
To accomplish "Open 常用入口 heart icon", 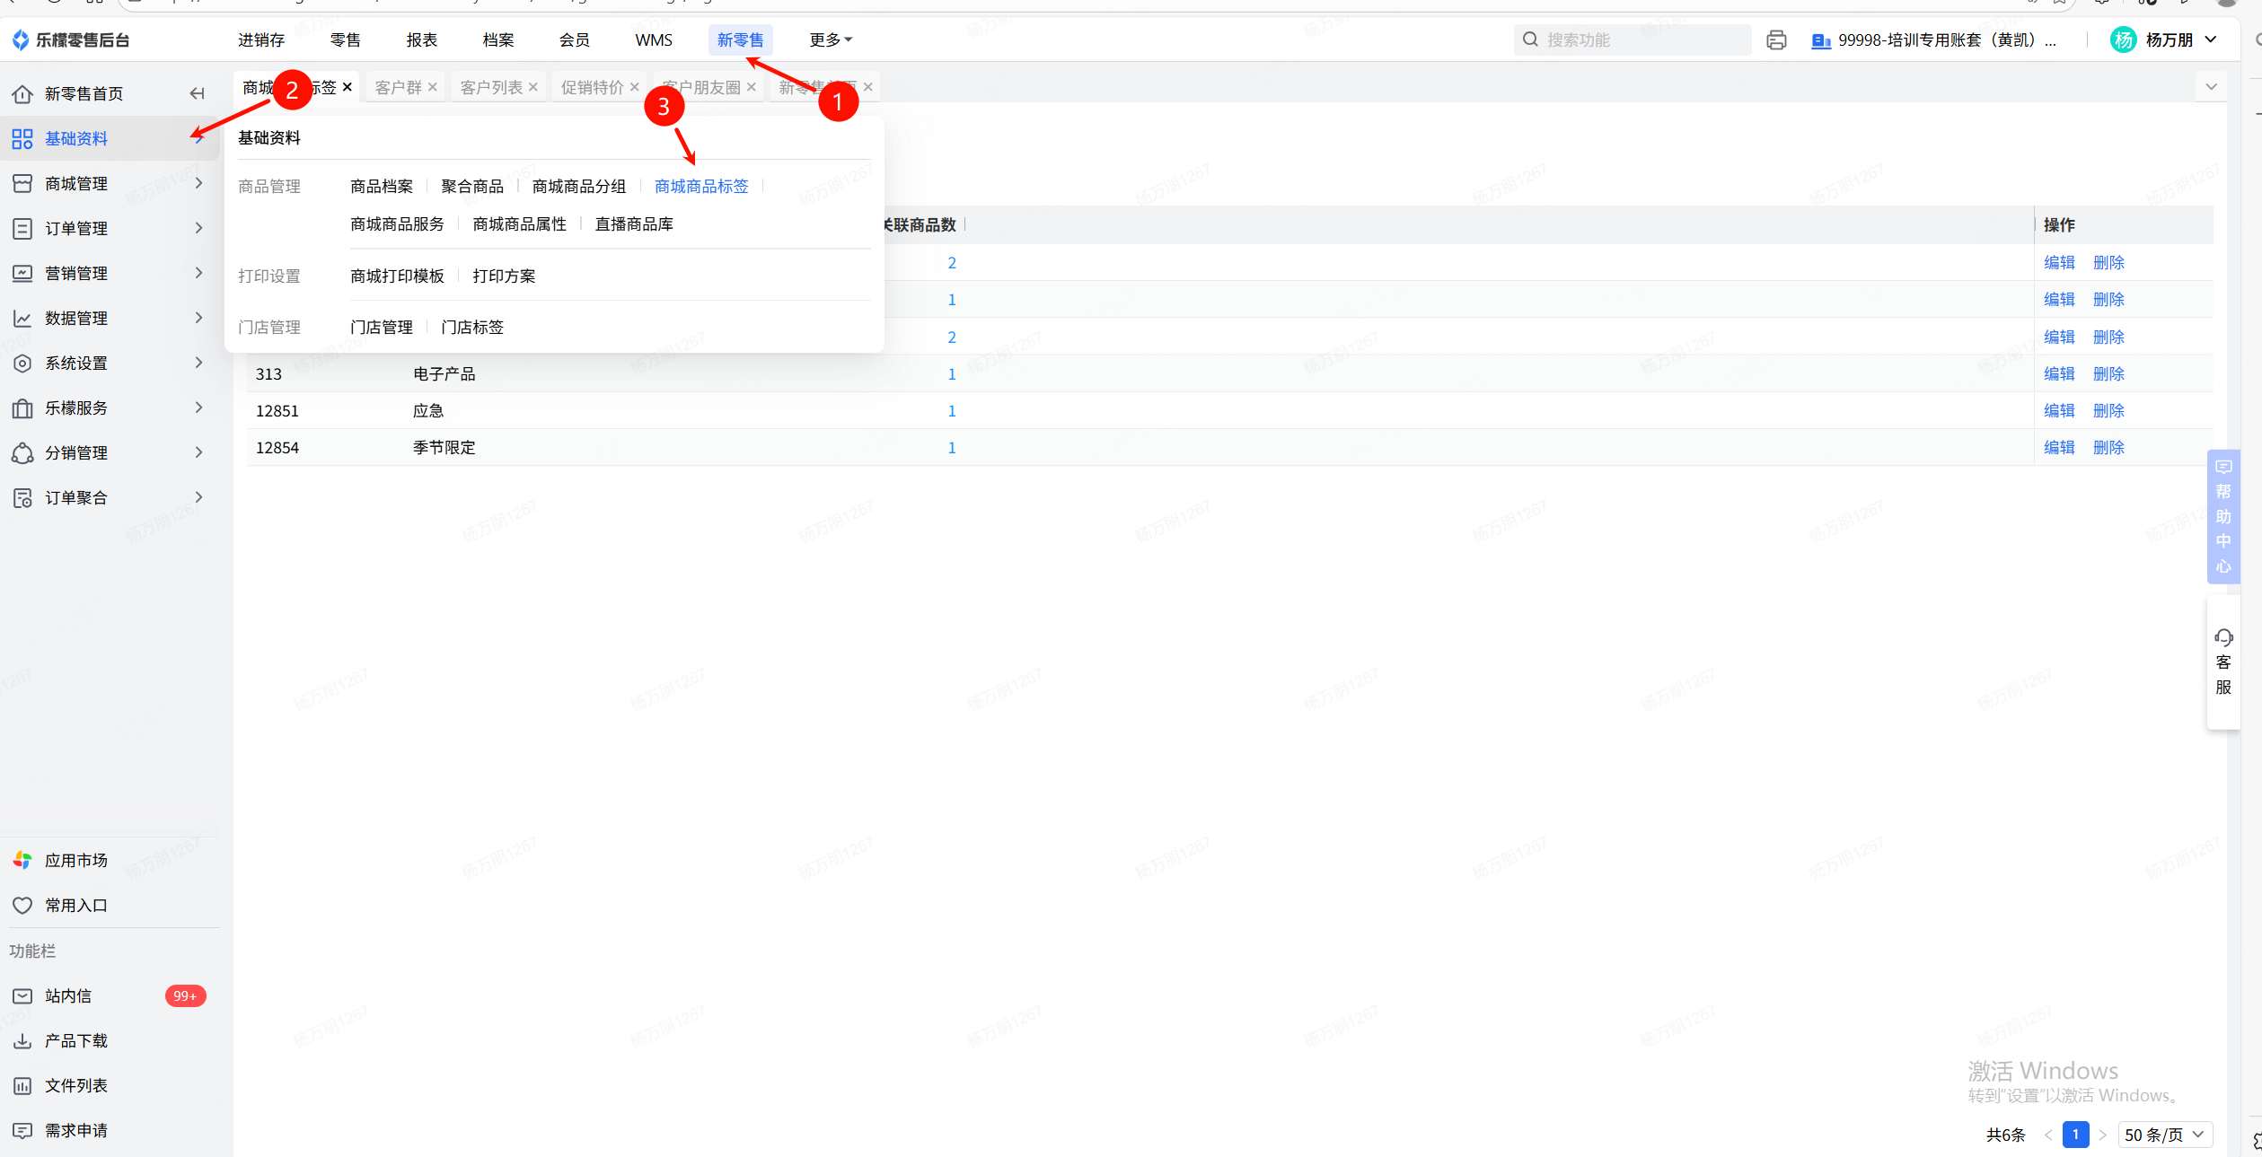I will click(22, 905).
